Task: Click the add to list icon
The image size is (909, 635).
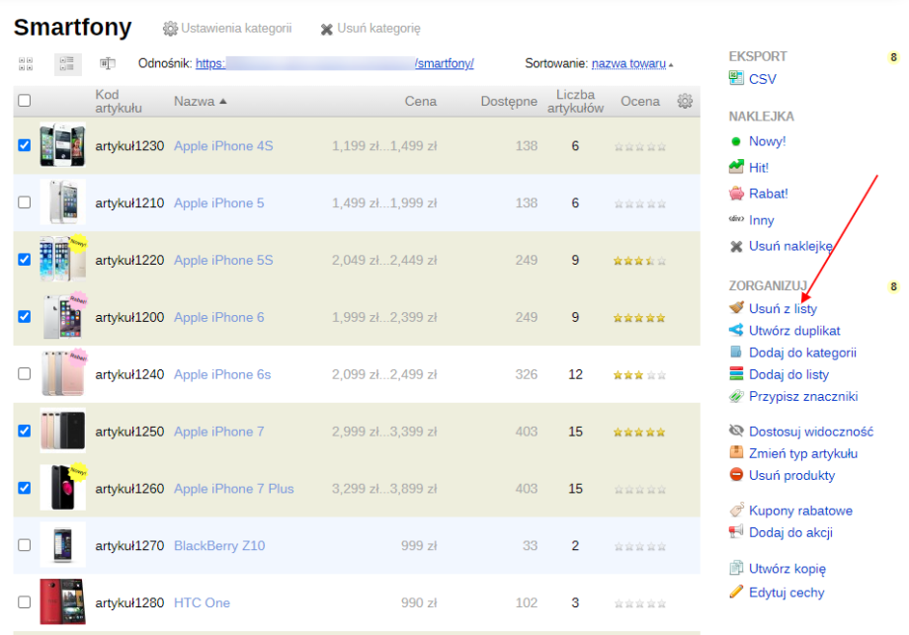Action: click(736, 373)
